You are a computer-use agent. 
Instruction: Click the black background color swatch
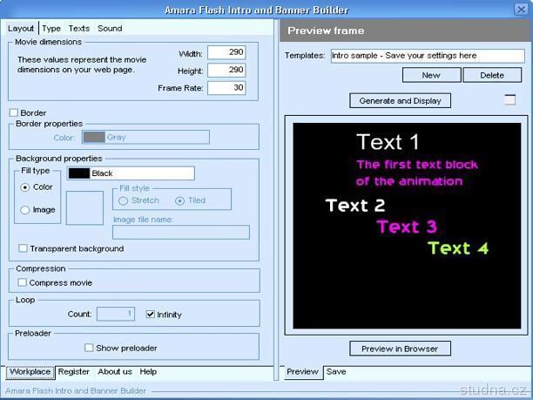[x=79, y=173]
